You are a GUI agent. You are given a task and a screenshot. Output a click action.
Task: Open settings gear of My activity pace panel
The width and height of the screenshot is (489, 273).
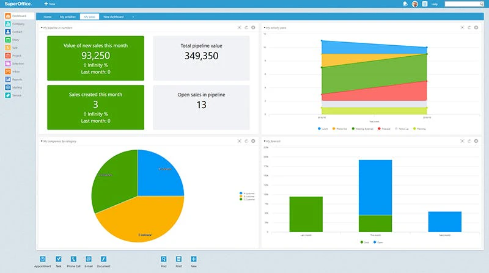tap(476, 27)
